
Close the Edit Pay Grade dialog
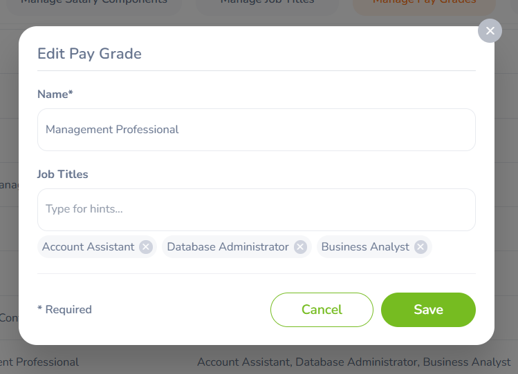(x=490, y=30)
